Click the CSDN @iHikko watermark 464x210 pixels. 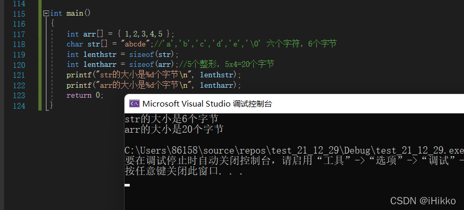pos(423,201)
